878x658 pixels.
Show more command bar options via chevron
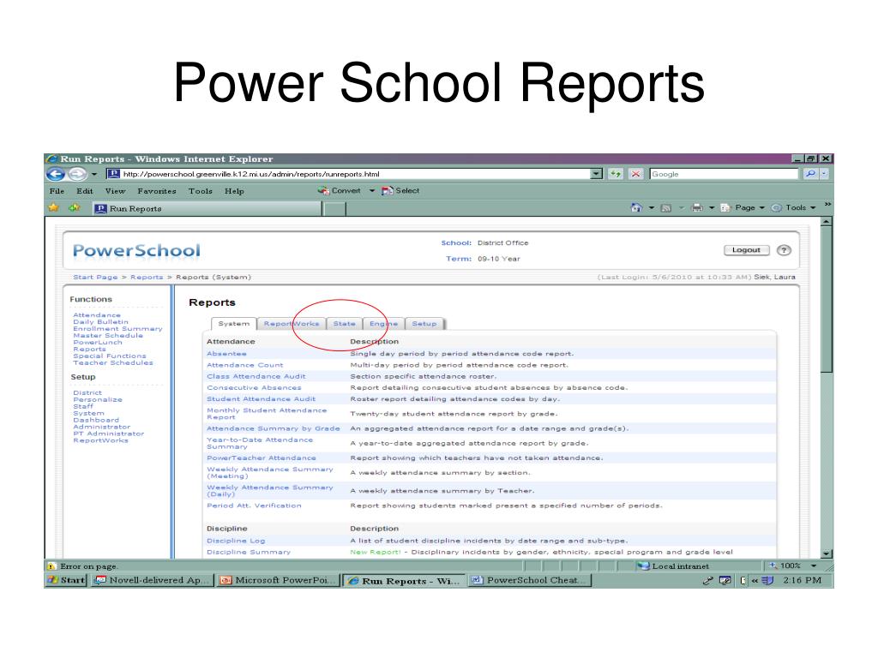[x=827, y=205]
